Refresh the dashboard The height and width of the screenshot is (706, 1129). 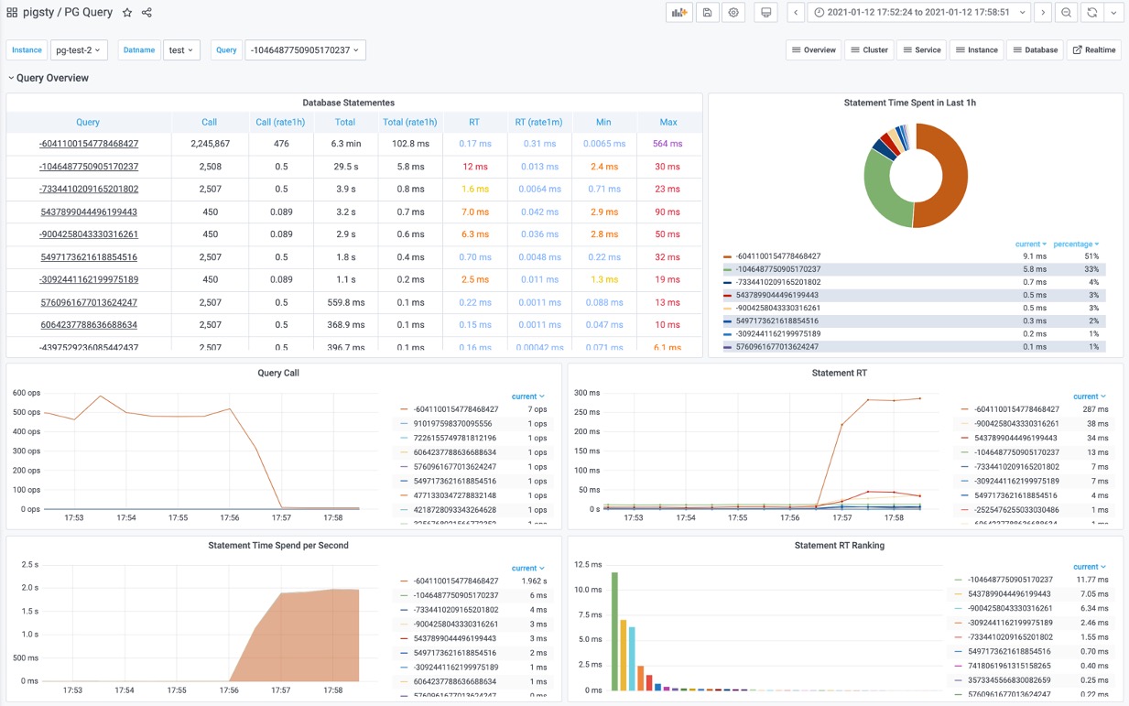pyautogui.click(x=1092, y=13)
